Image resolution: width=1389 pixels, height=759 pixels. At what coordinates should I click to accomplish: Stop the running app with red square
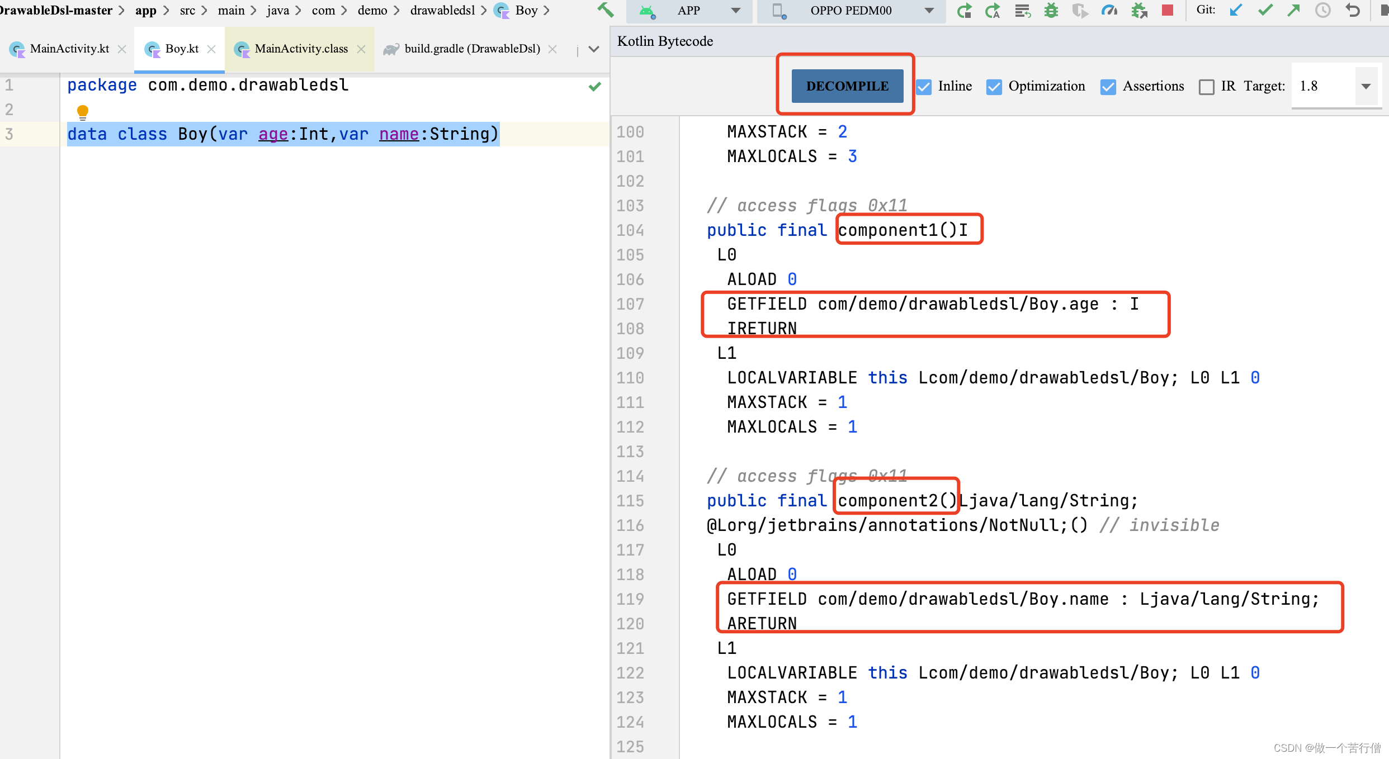(1168, 10)
